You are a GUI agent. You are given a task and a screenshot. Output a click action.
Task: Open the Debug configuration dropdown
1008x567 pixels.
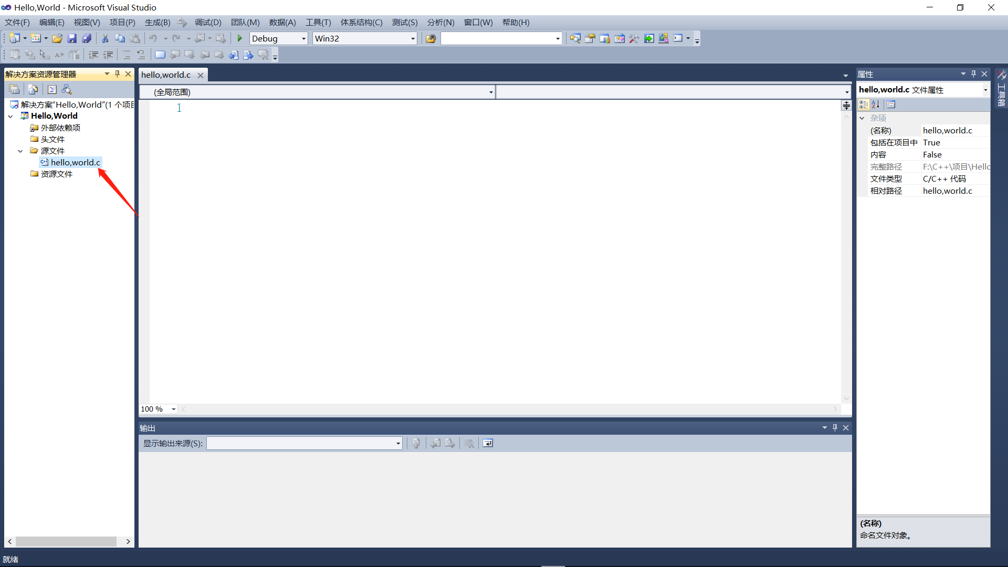coord(303,38)
